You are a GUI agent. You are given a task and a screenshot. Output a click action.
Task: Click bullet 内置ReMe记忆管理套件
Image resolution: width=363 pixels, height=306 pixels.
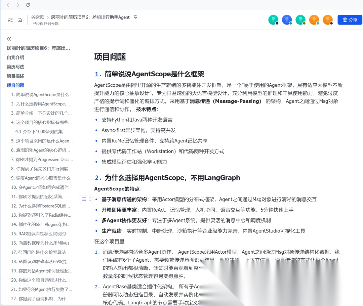pos(154,141)
